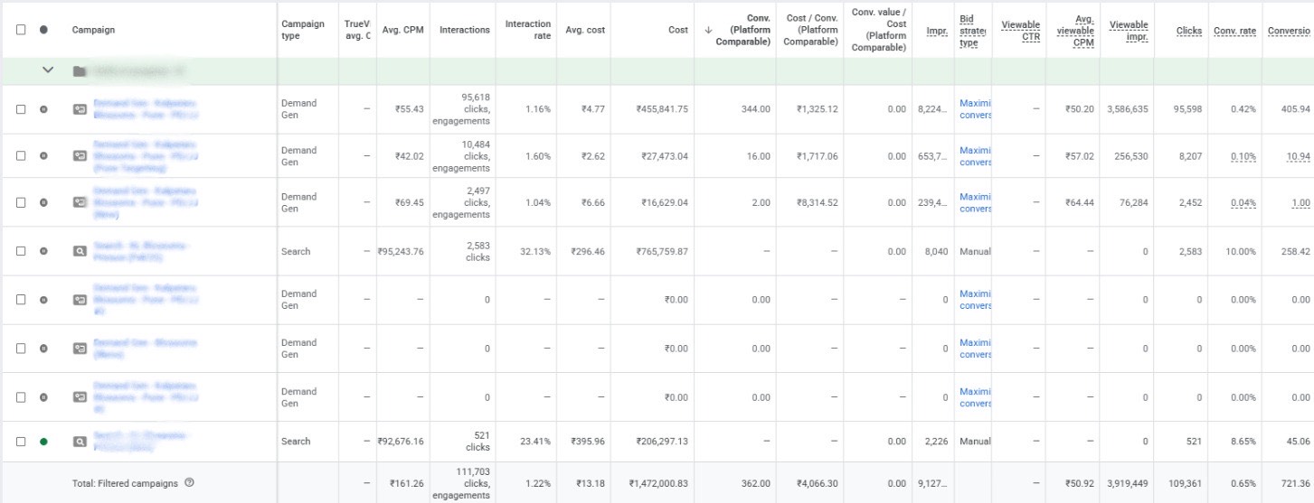Sort by the Cost column header
The height and width of the screenshot is (503, 1314).
(x=677, y=30)
